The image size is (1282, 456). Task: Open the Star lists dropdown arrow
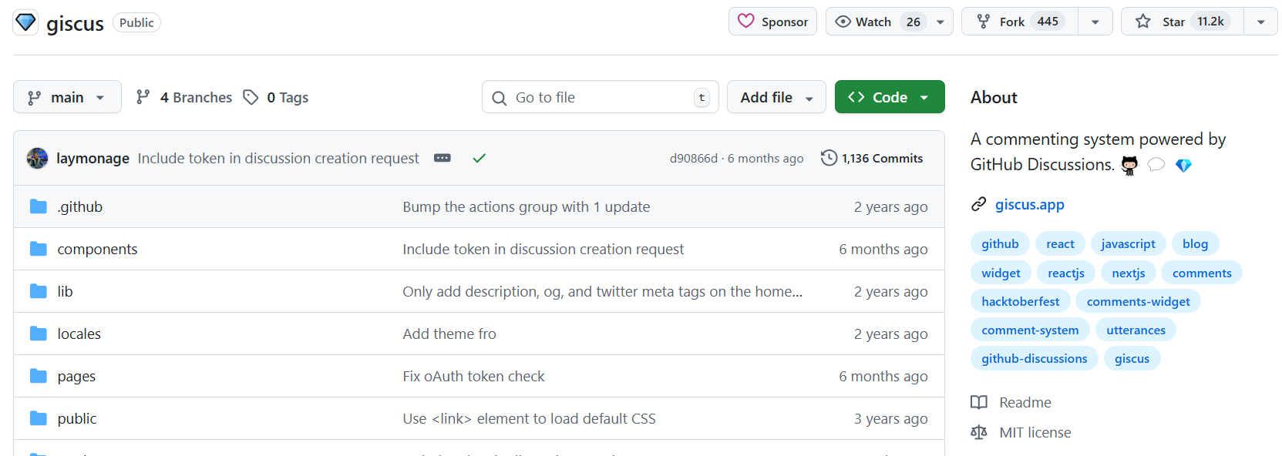point(1260,22)
